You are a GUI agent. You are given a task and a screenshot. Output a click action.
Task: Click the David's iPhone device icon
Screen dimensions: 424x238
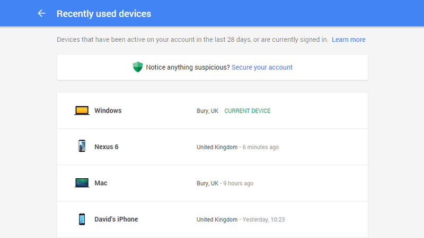[x=82, y=219]
